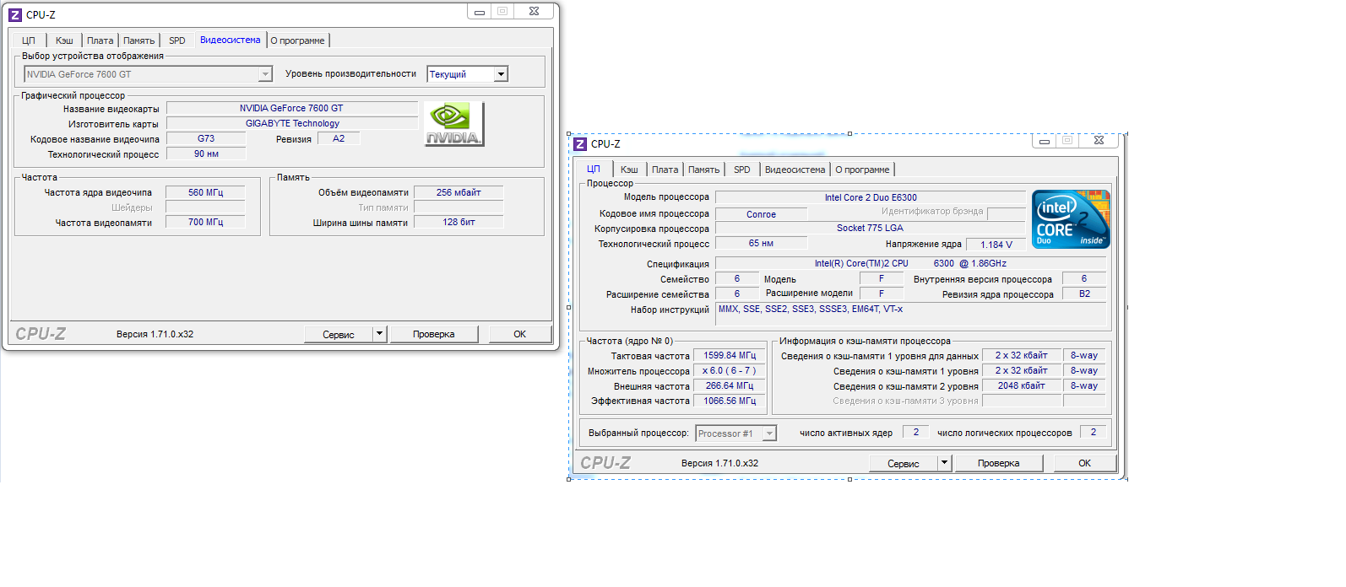Open the Кэш tab in right window

click(629, 170)
